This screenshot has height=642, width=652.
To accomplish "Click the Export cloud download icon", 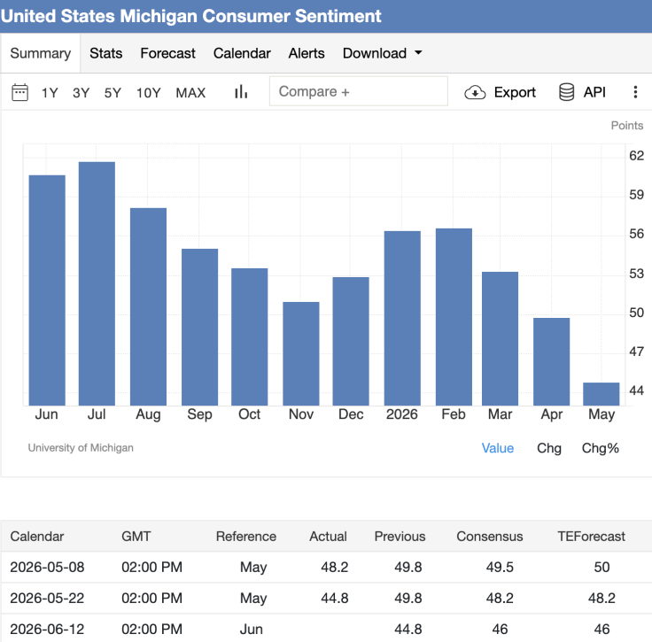I will pyautogui.click(x=475, y=92).
